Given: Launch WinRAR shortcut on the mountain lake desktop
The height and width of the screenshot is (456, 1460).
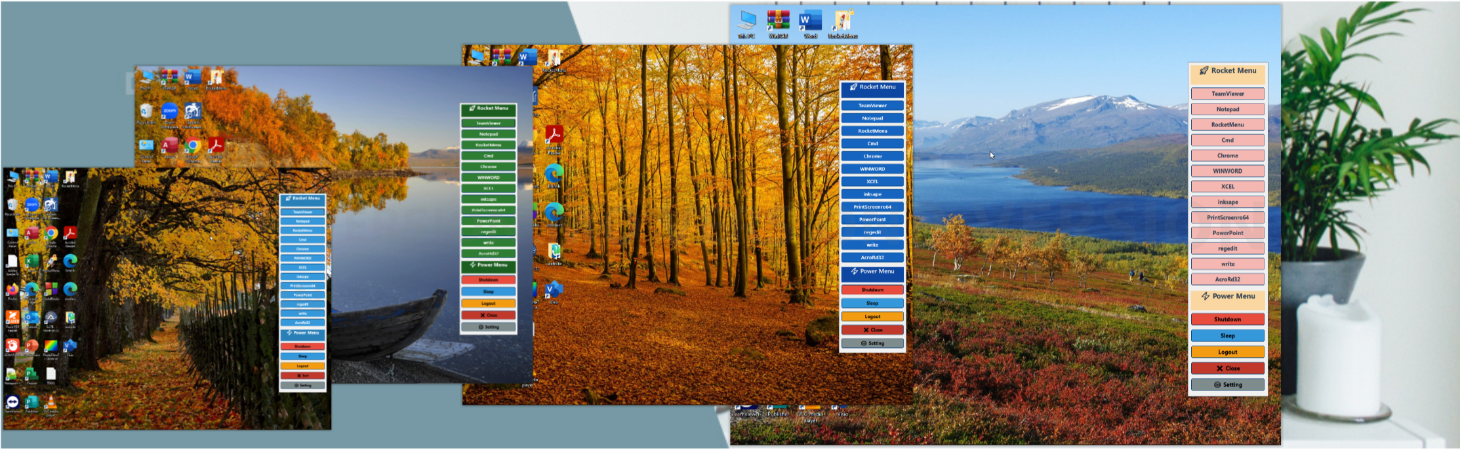Looking at the screenshot, I should click(778, 20).
